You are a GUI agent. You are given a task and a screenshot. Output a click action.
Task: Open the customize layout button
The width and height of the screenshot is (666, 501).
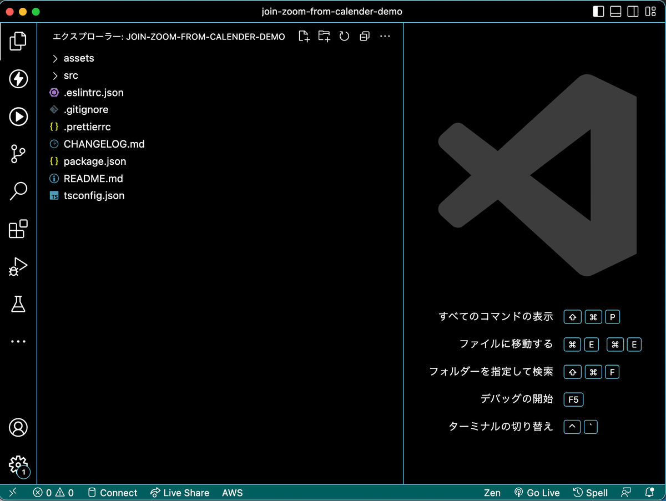[650, 12]
